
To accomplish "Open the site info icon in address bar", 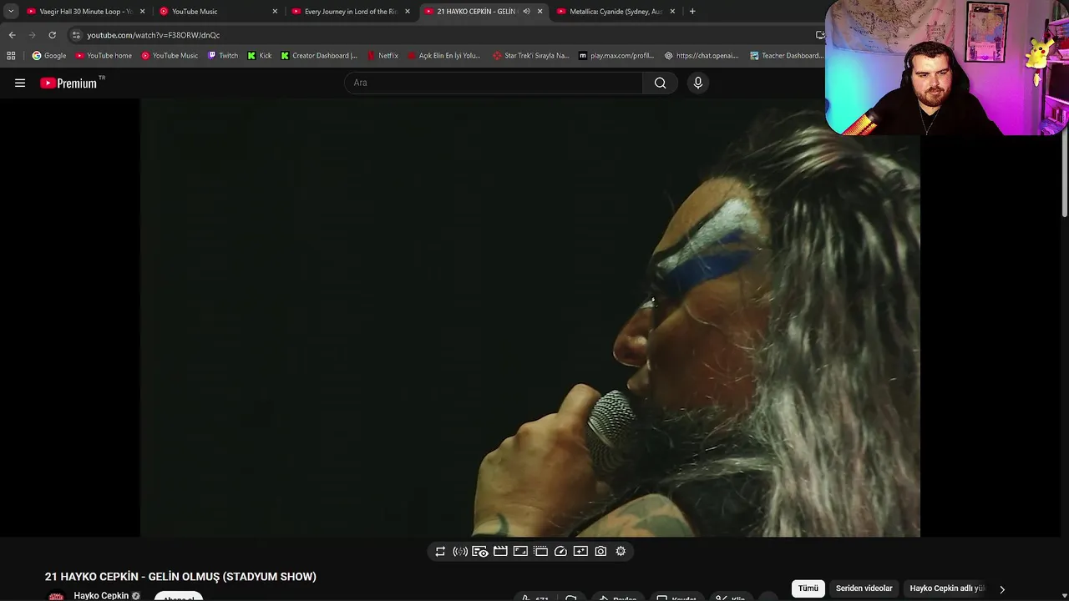I will (76, 35).
